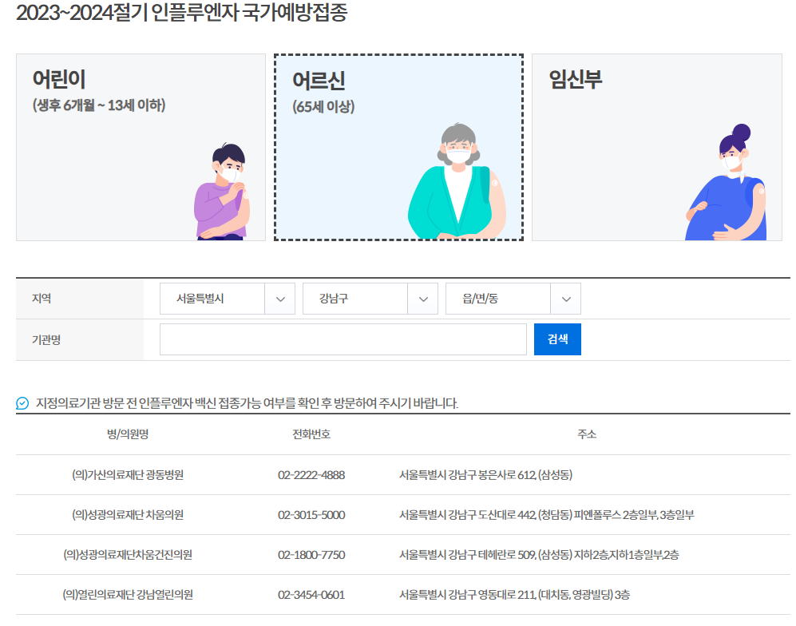Click phone number 02-3015-5000 for 차움의원

310,516
